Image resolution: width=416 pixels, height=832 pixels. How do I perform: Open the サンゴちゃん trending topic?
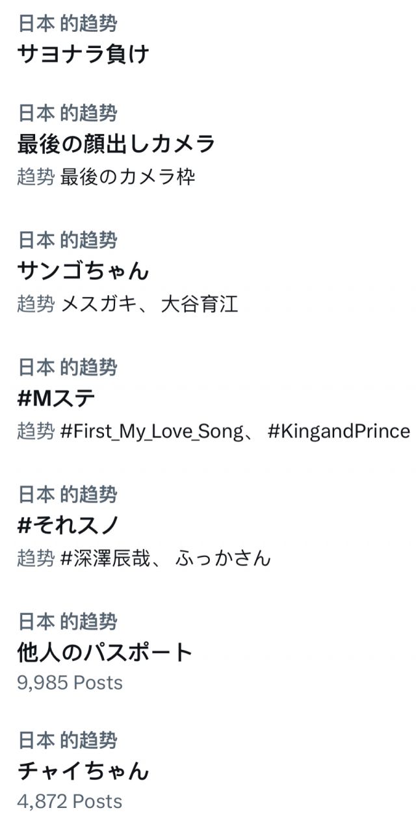click(x=83, y=270)
